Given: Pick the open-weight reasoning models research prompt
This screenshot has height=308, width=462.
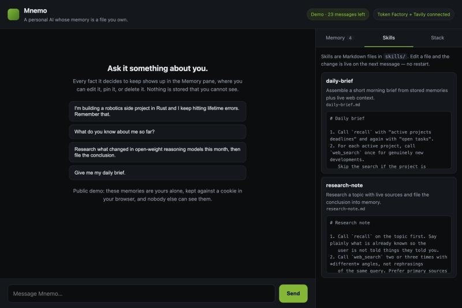Looking at the screenshot, I should [x=158, y=152].
